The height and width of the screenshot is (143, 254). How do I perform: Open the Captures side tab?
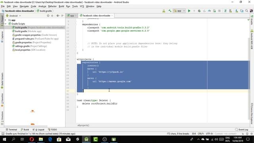[x=2, y=37]
